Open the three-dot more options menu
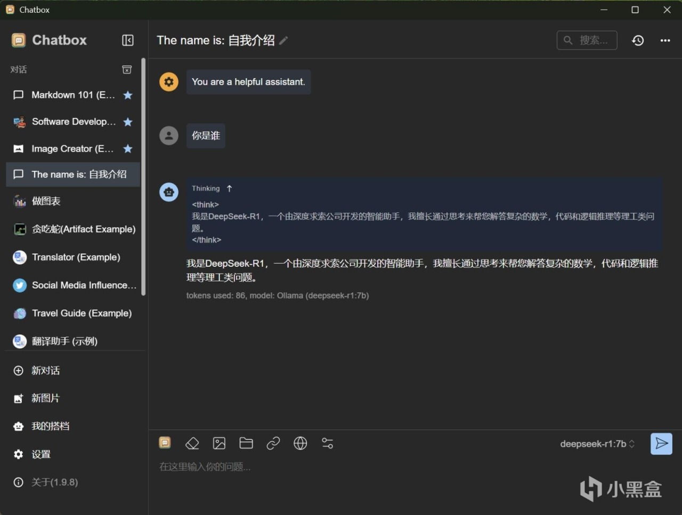 (x=665, y=40)
